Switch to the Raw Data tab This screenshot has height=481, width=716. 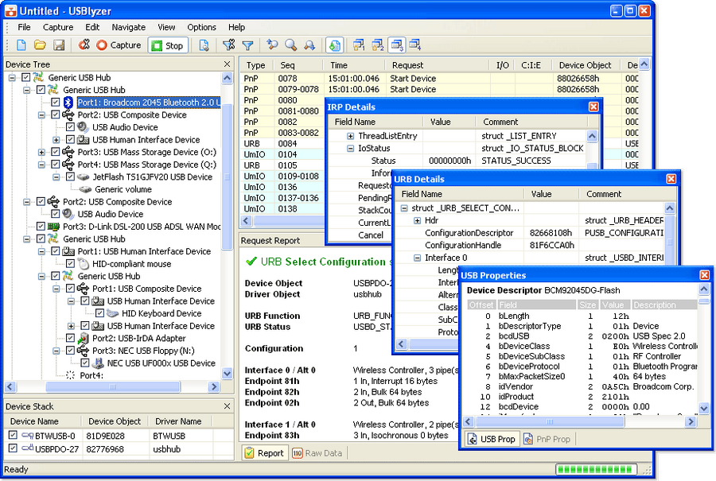point(317,453)
